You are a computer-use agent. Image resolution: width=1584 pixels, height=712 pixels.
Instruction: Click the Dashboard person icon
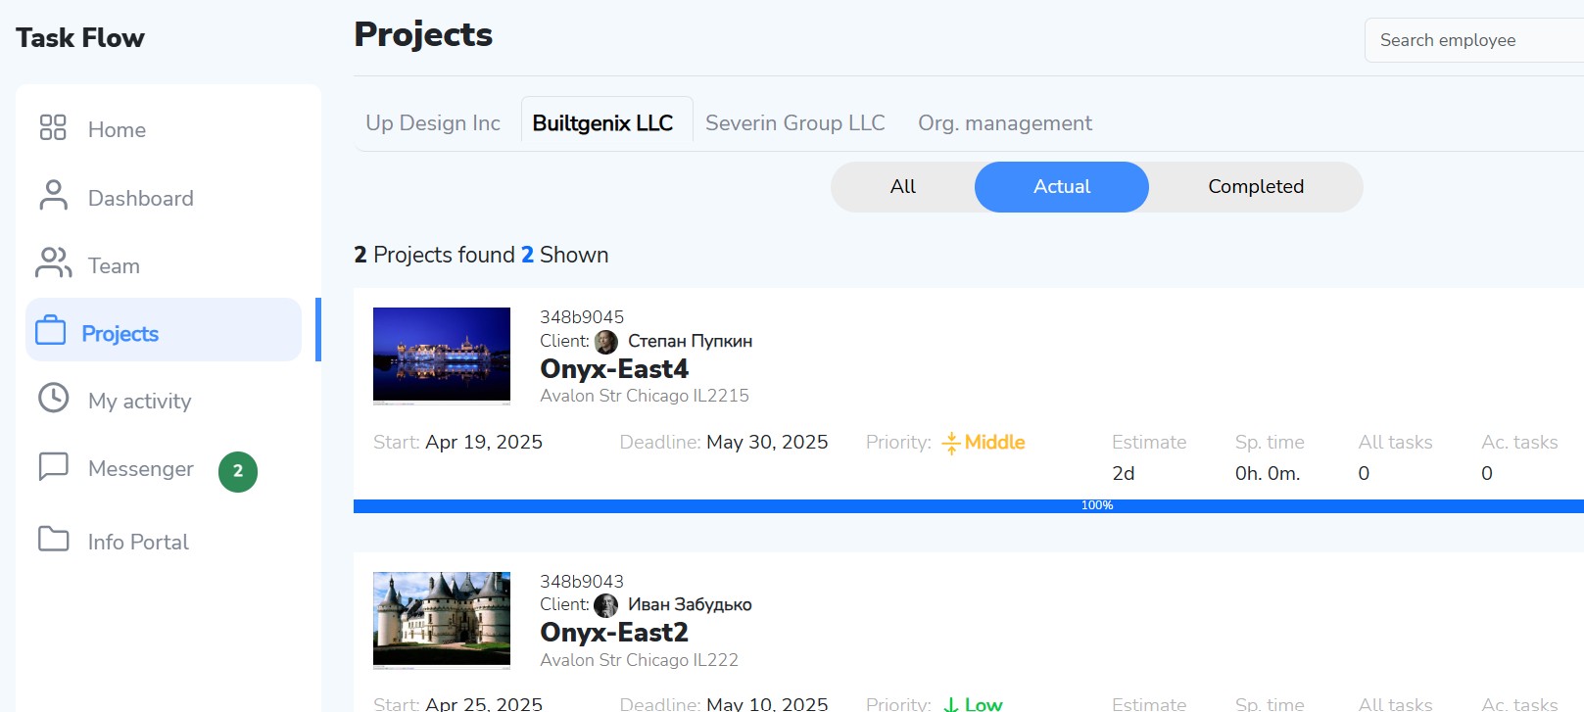pyautogui.click(x=53, y=196)
